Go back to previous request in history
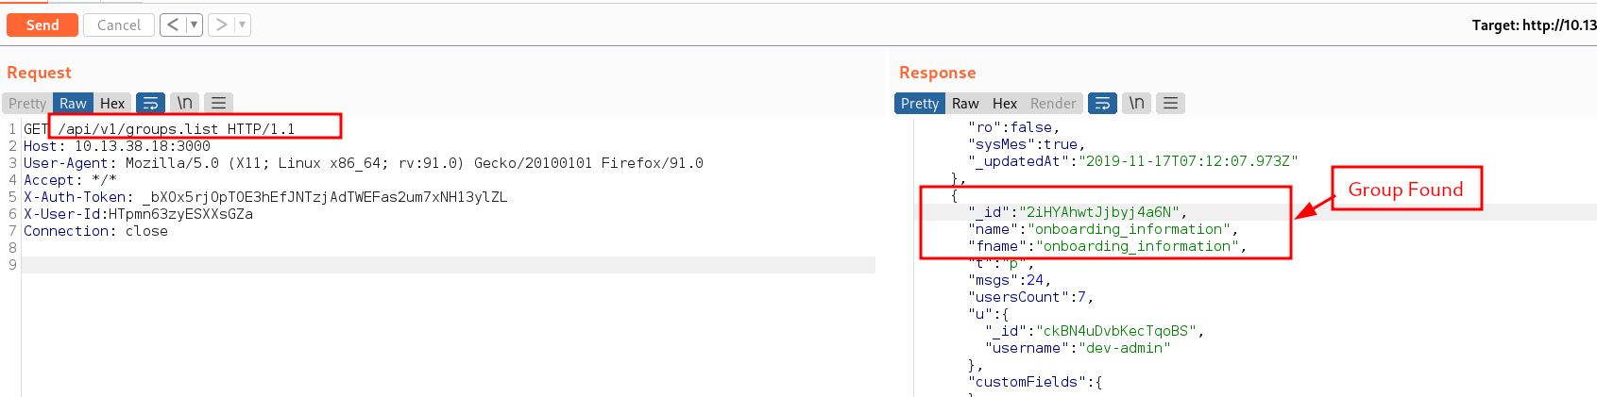1597x397 pixels. point(173,25)
